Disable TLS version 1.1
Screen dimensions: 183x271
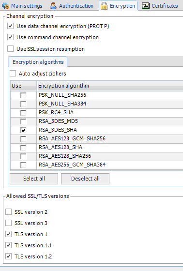(9, 245)
